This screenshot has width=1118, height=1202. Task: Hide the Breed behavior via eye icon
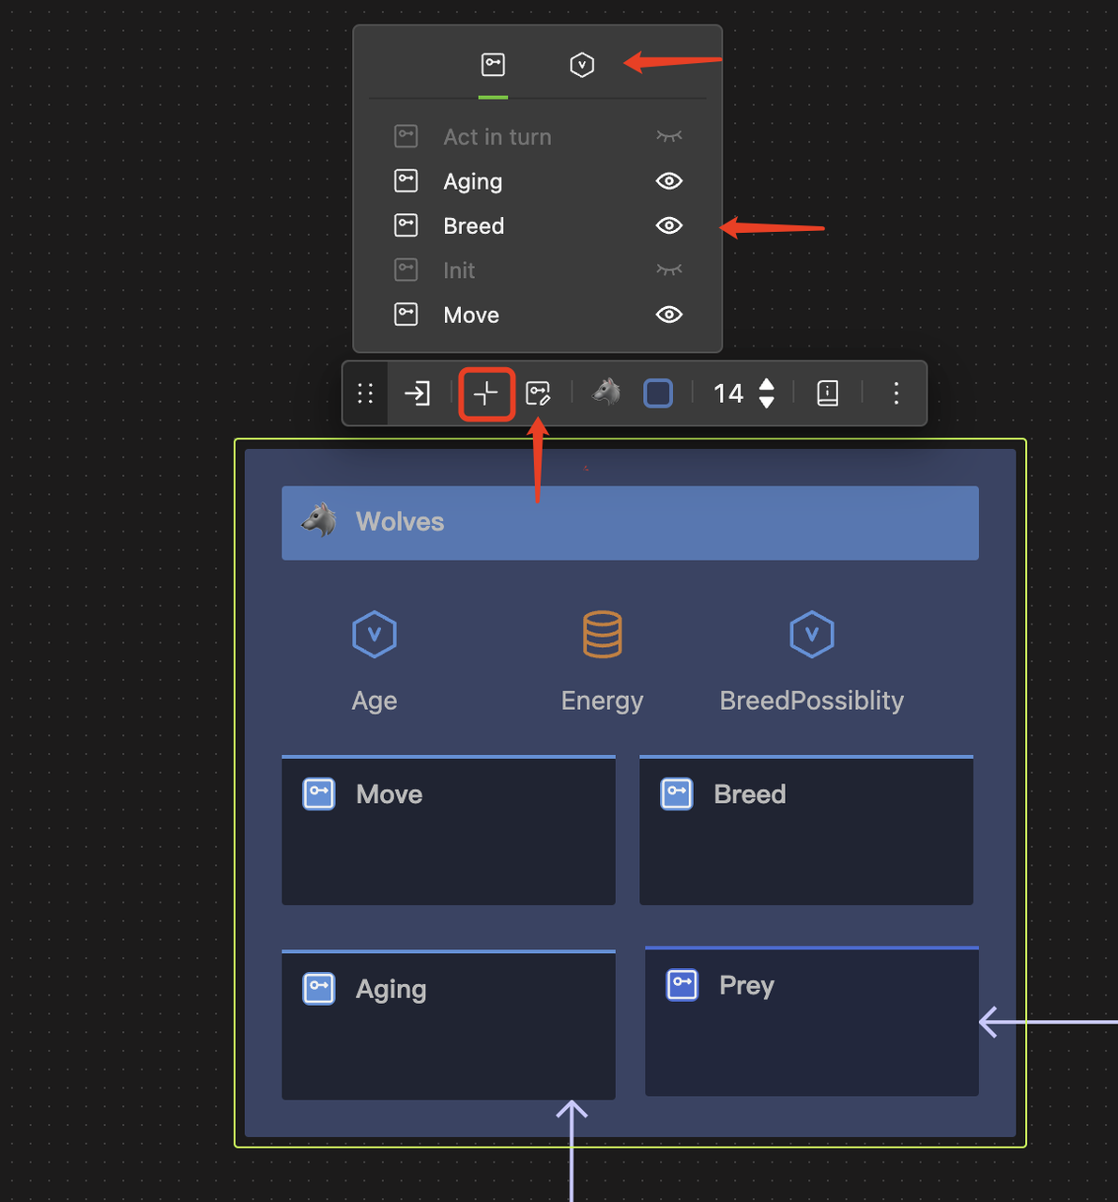[x=668, y=225]
